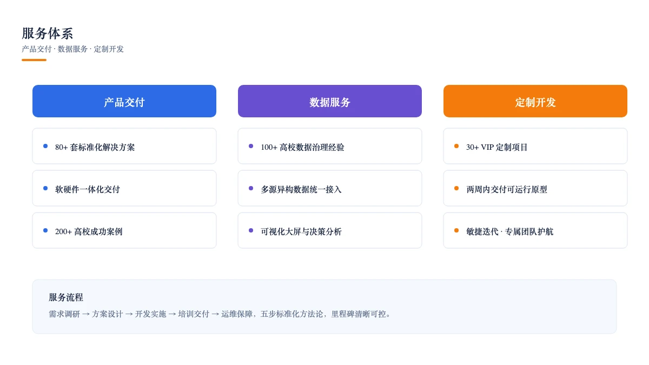Image resolution: width=649 pixels, height=365 pixels.
Task: Click the 服务流程 heading
Action: (66, 297)
